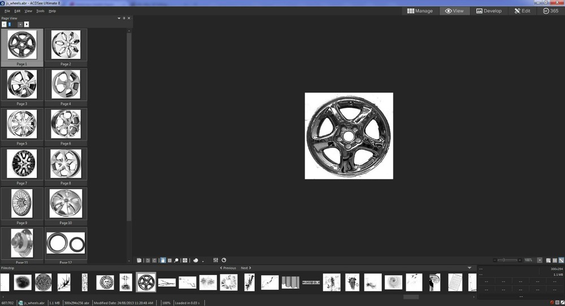The height and width of the screenshot is (306, 565).
Task: Select the magnifier Zoom tool
Action: pyautogui.click(x=176, y=260)
